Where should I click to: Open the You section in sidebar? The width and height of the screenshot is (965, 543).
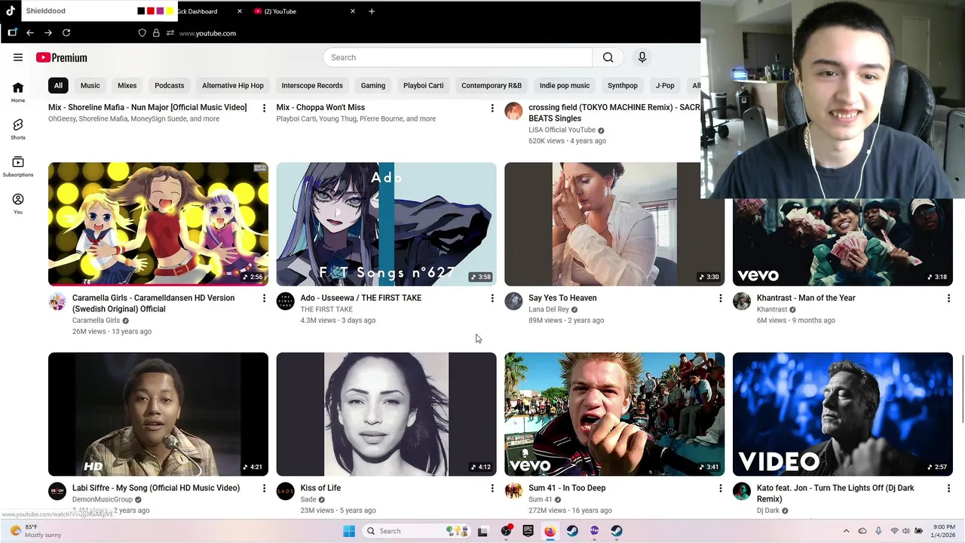click(18, 204)
